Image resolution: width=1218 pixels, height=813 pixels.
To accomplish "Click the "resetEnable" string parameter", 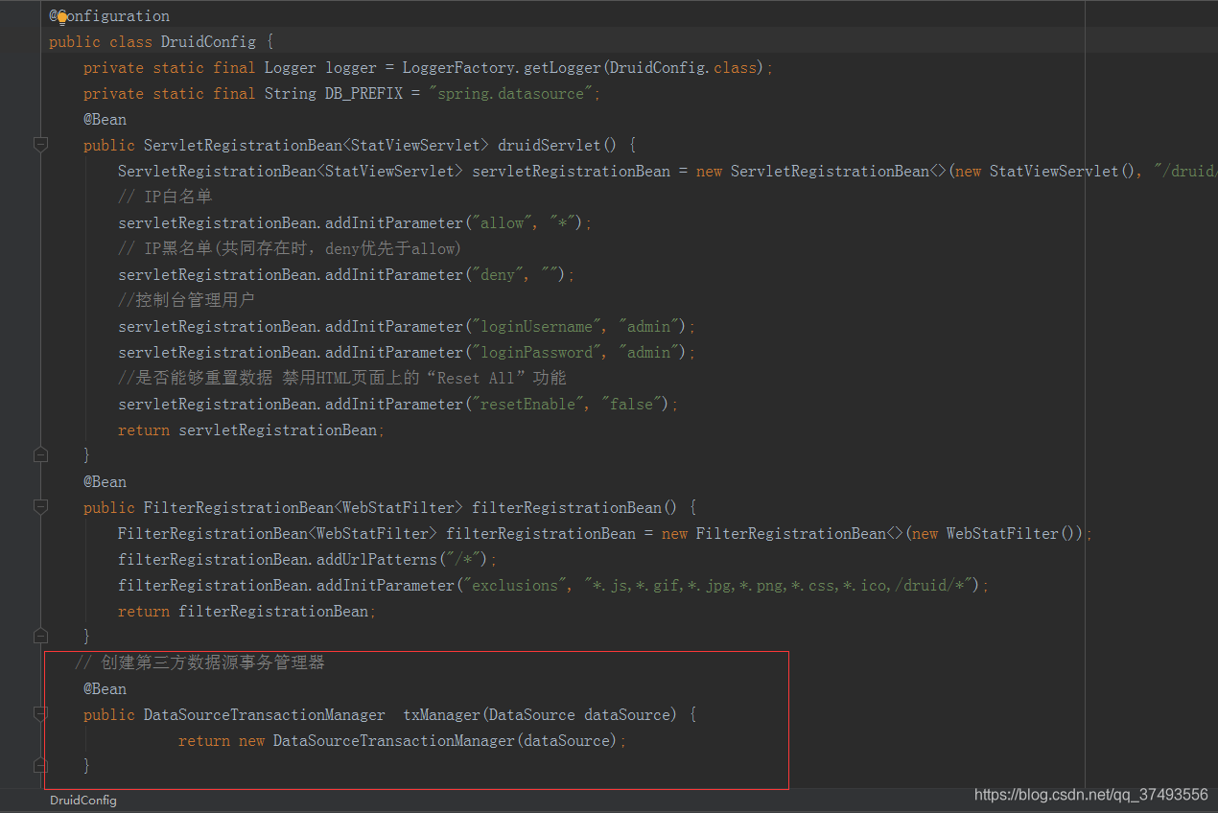I will (527, 405).
